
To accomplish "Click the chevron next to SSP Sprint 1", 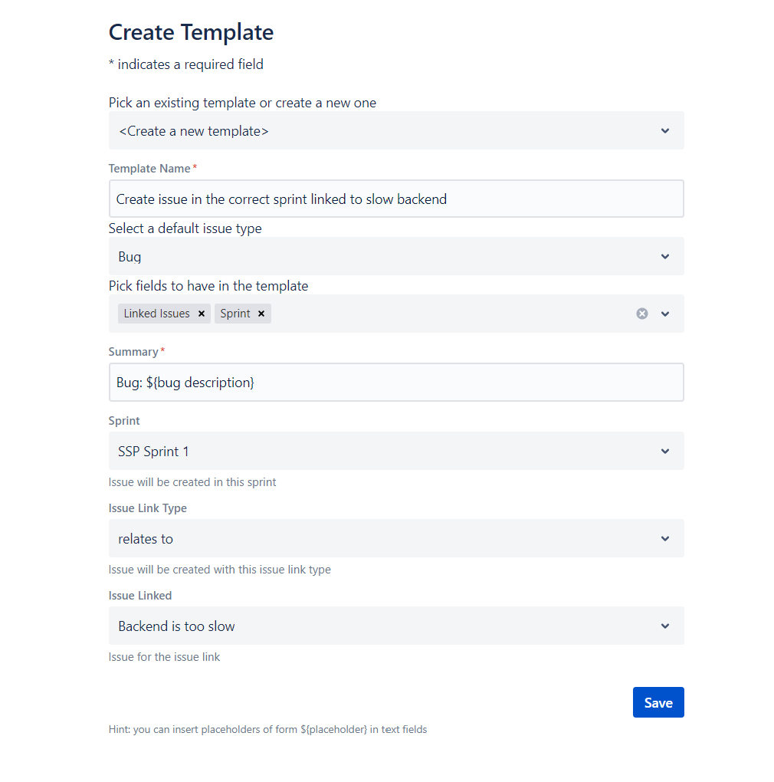I will click(x=665, y=452).
